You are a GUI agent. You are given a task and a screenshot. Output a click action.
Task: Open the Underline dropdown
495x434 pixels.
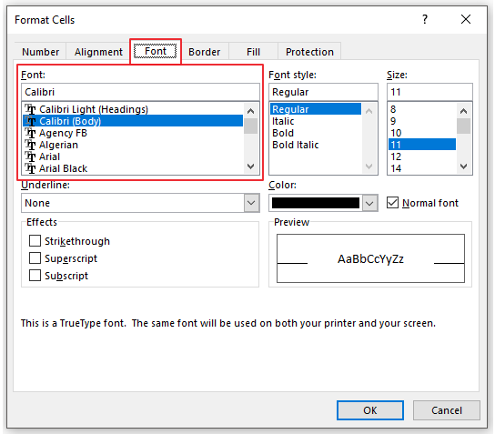click(x=251, y=203)
